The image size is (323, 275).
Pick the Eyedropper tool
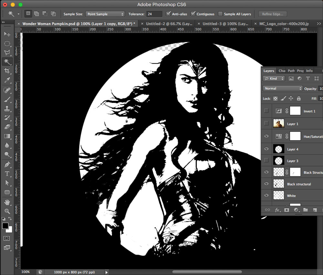point(7,80)
